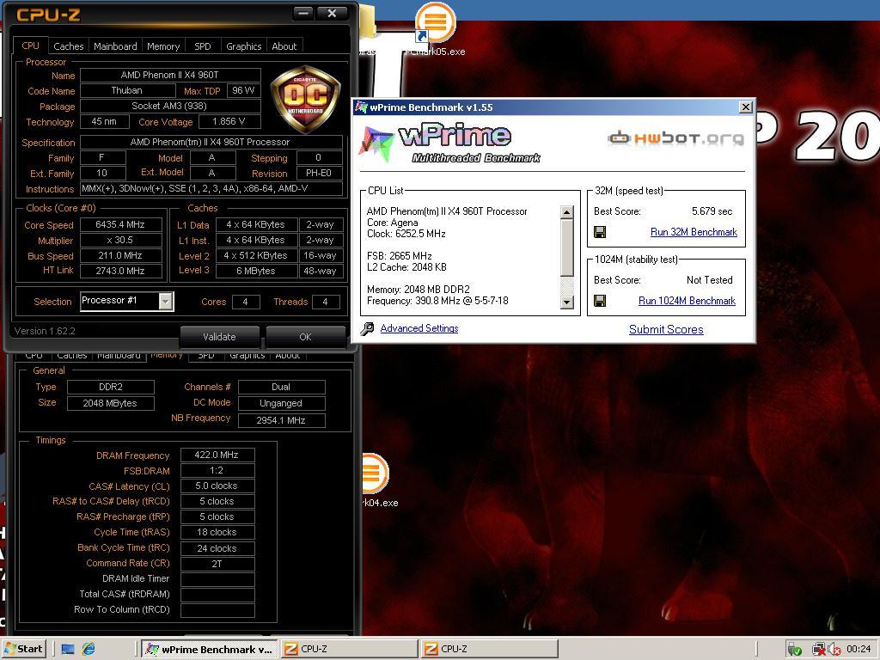Click the Bank Cycle Time value 24 clocks
880x660 pixels.
[x=217, y=548]
